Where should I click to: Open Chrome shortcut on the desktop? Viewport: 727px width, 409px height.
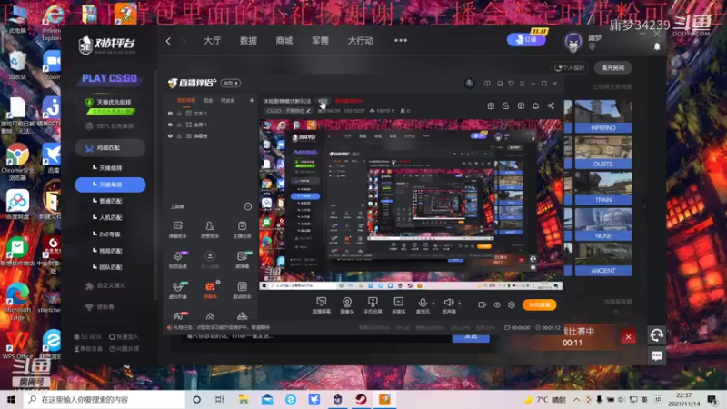pos(17,161)
